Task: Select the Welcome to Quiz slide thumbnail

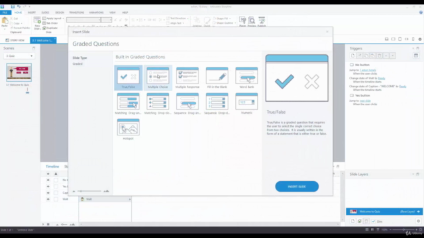Action: [19, 72]
